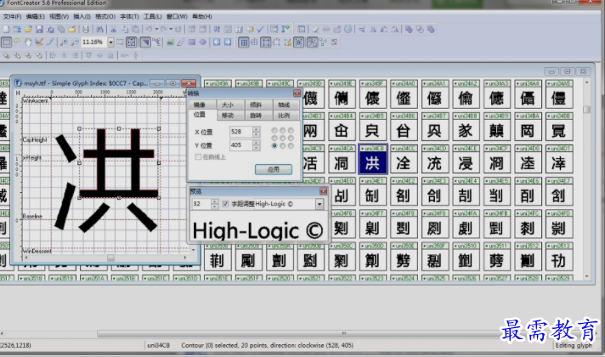Click glyph overview vertical scrollbar down arrow
Screen dimensions: 605x357
coord(587,276)
